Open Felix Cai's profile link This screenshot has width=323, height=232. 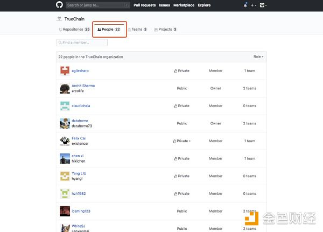click(x=79, y=138)
